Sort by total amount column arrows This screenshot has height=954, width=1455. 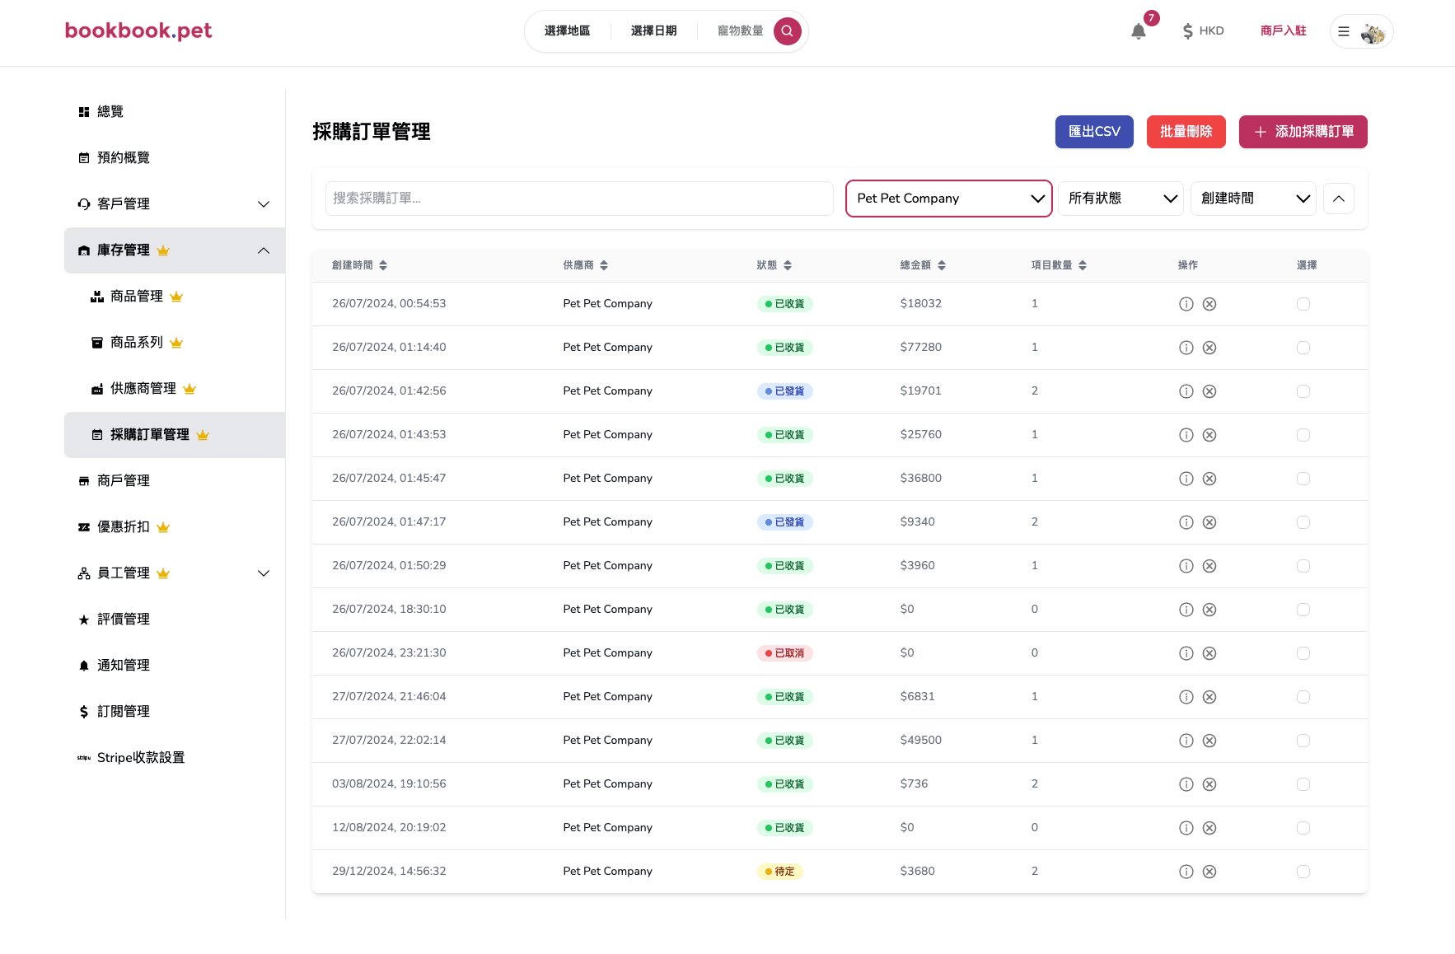tap(942, 265)
